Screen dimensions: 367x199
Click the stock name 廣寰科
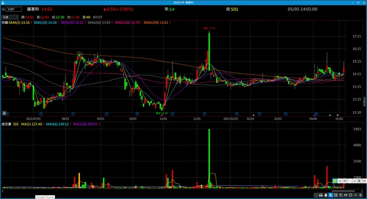tap(33, 9)
